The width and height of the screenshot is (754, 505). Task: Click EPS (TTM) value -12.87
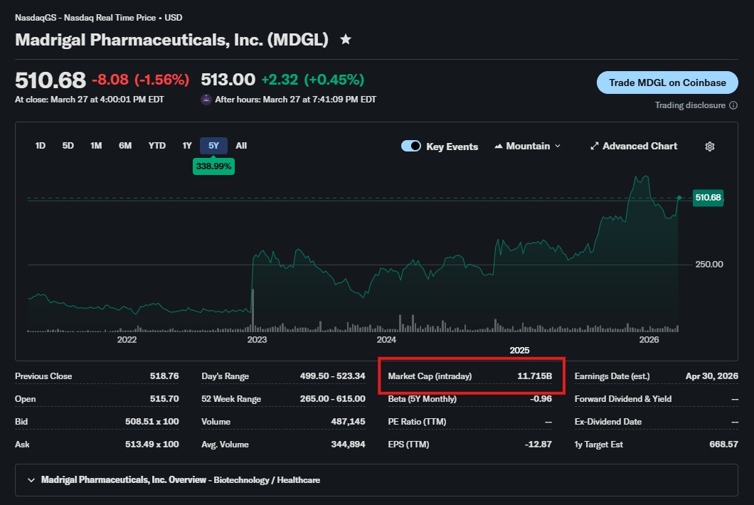[538, 444]
